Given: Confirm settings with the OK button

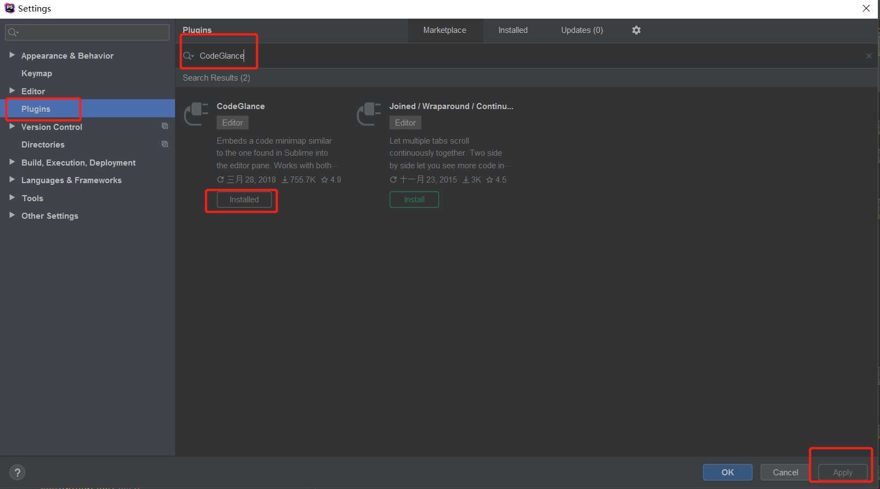Looking at the screenshot, I should coord(727,472).
